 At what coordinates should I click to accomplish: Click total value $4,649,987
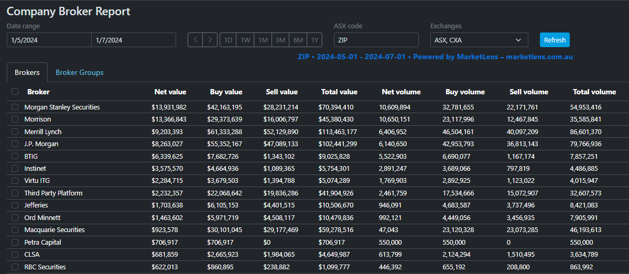pyautogui.click(x=335, y=255)
